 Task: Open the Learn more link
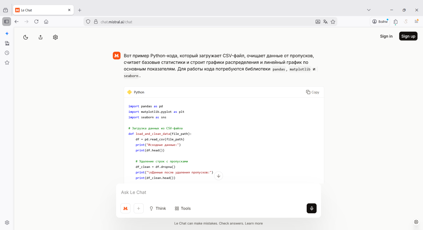254,223
